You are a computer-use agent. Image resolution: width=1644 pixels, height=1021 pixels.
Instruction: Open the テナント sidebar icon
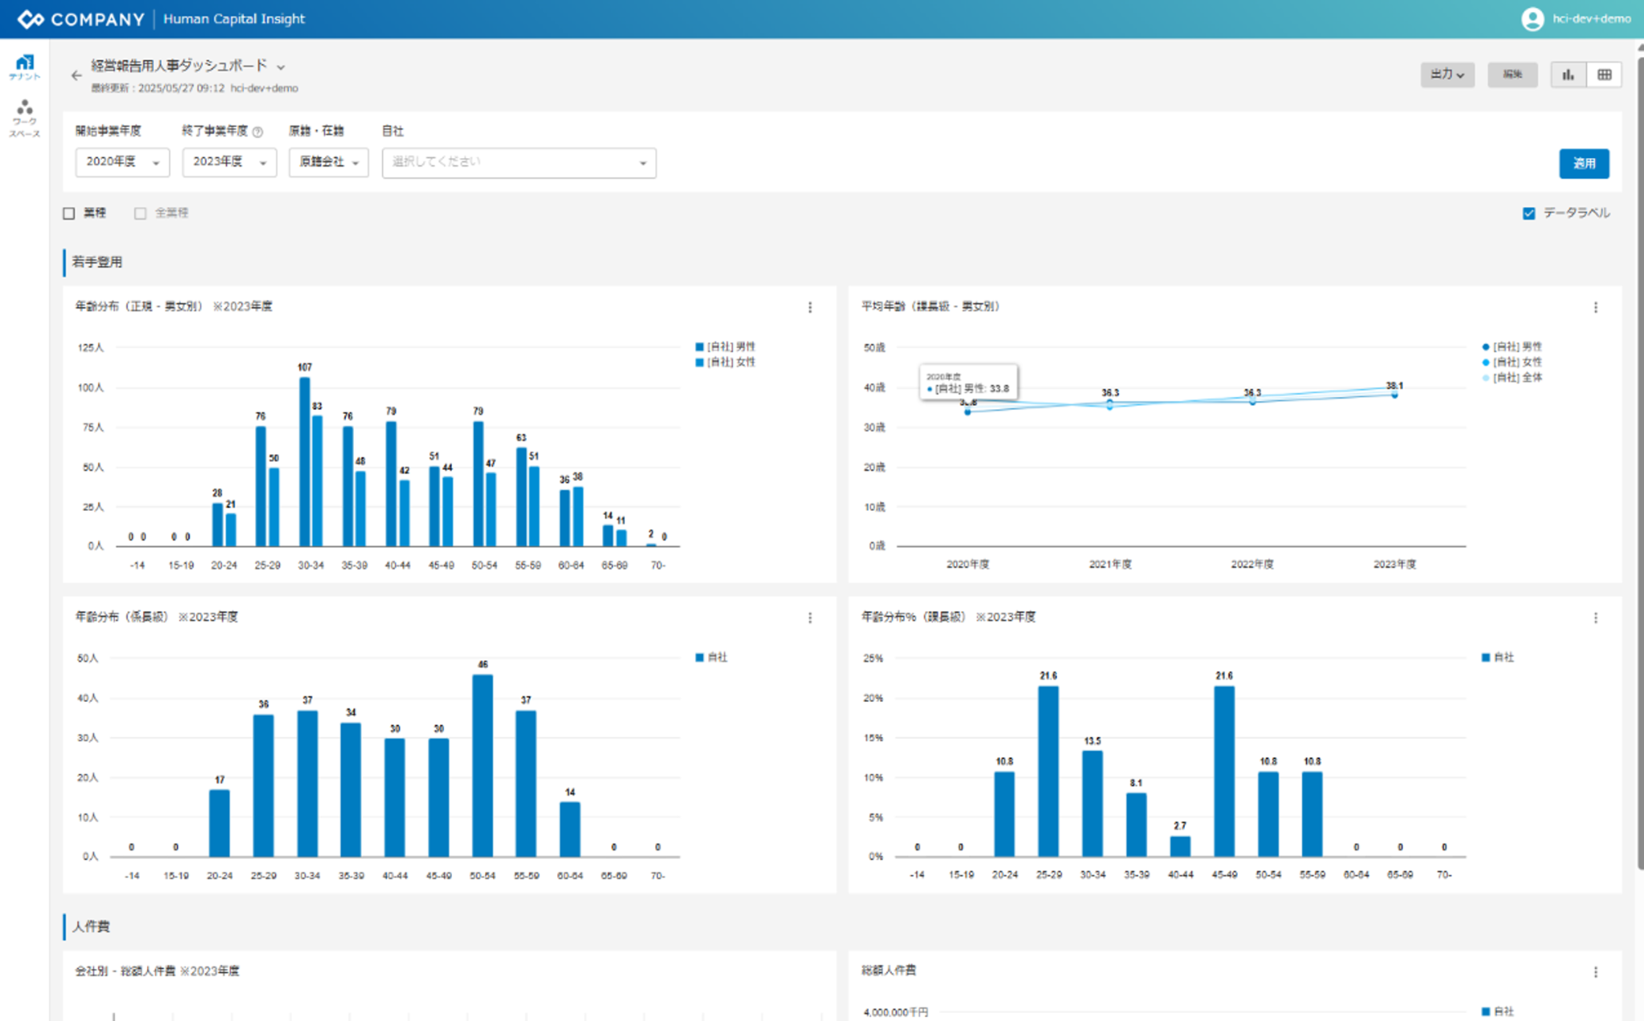point(25,67)
